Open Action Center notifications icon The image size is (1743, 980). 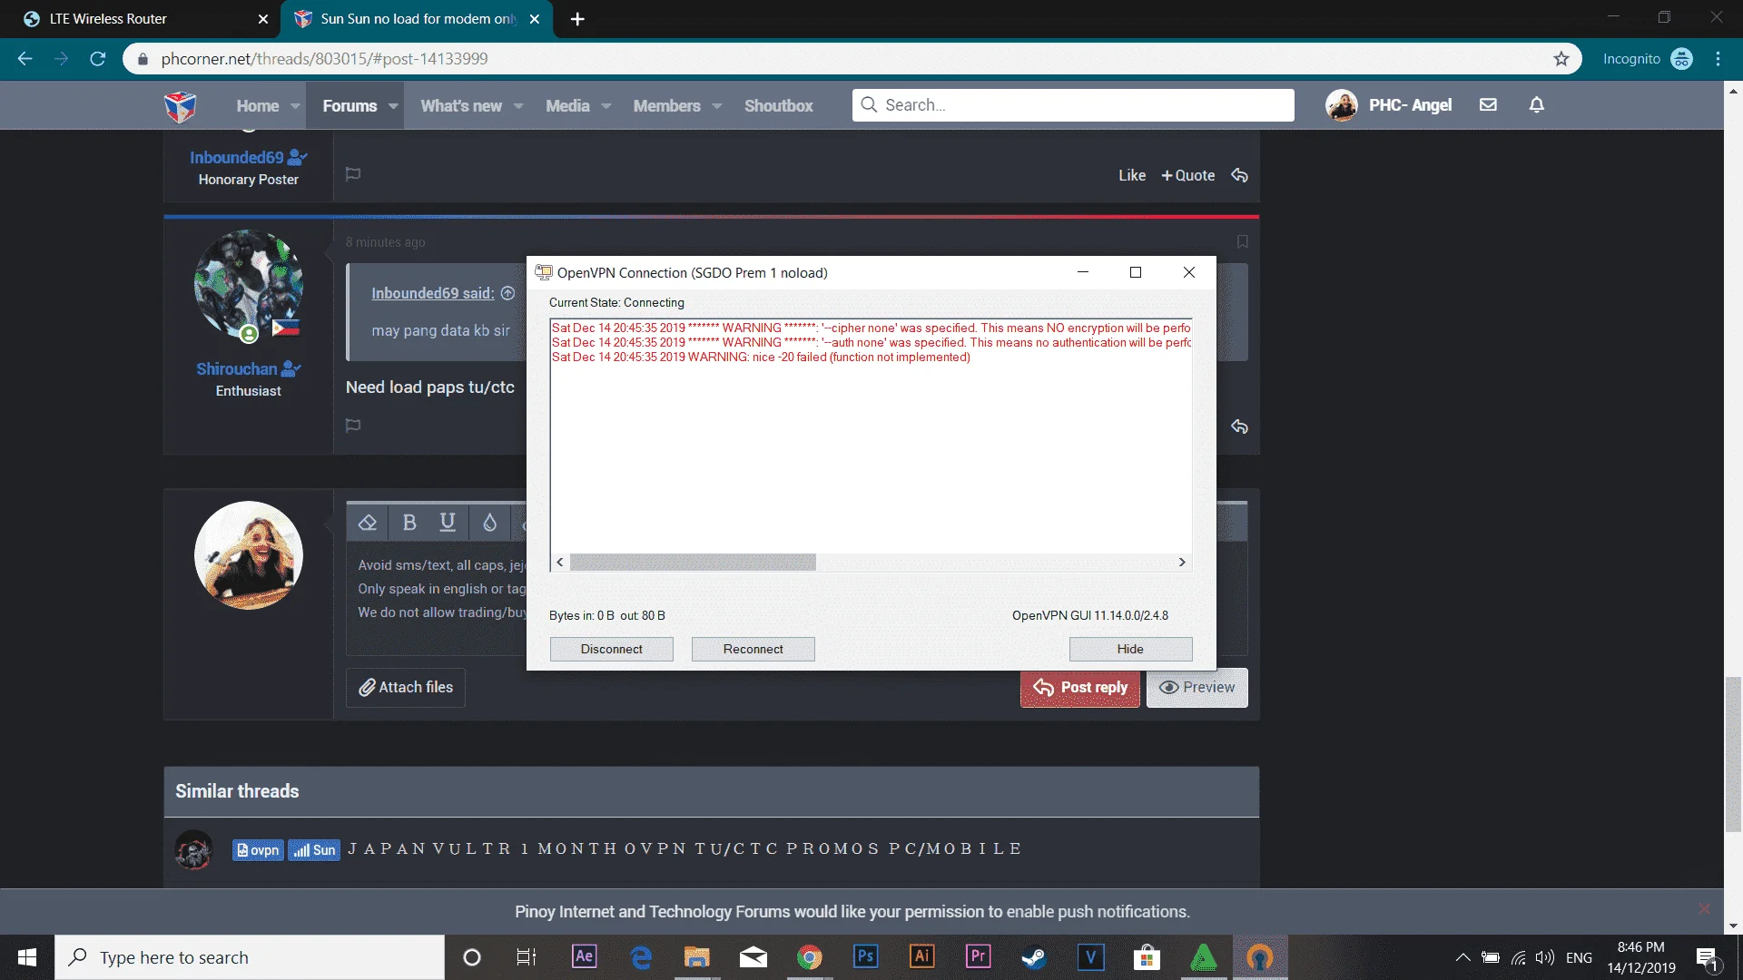pyautogui.click(x=1708, y=958)
